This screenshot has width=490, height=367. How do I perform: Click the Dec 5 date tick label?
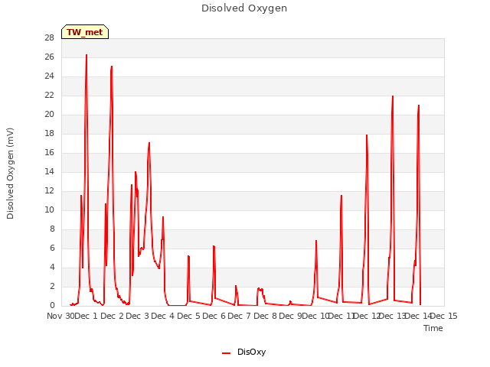[188, 316]
